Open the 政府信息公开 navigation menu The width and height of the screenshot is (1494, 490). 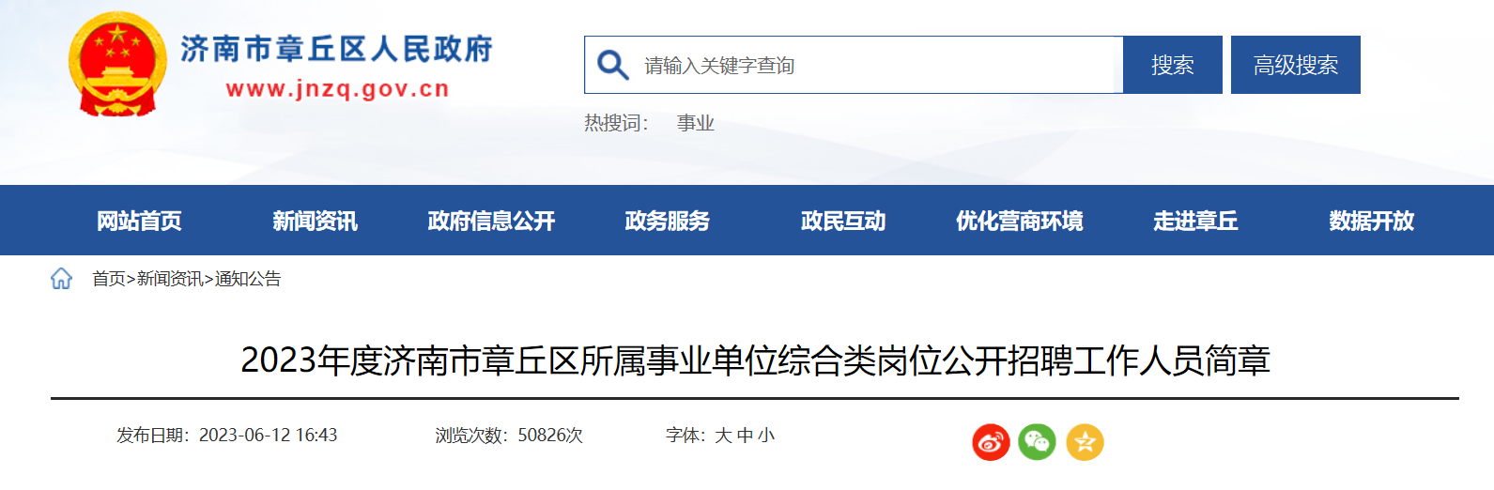tap(491, 221)
